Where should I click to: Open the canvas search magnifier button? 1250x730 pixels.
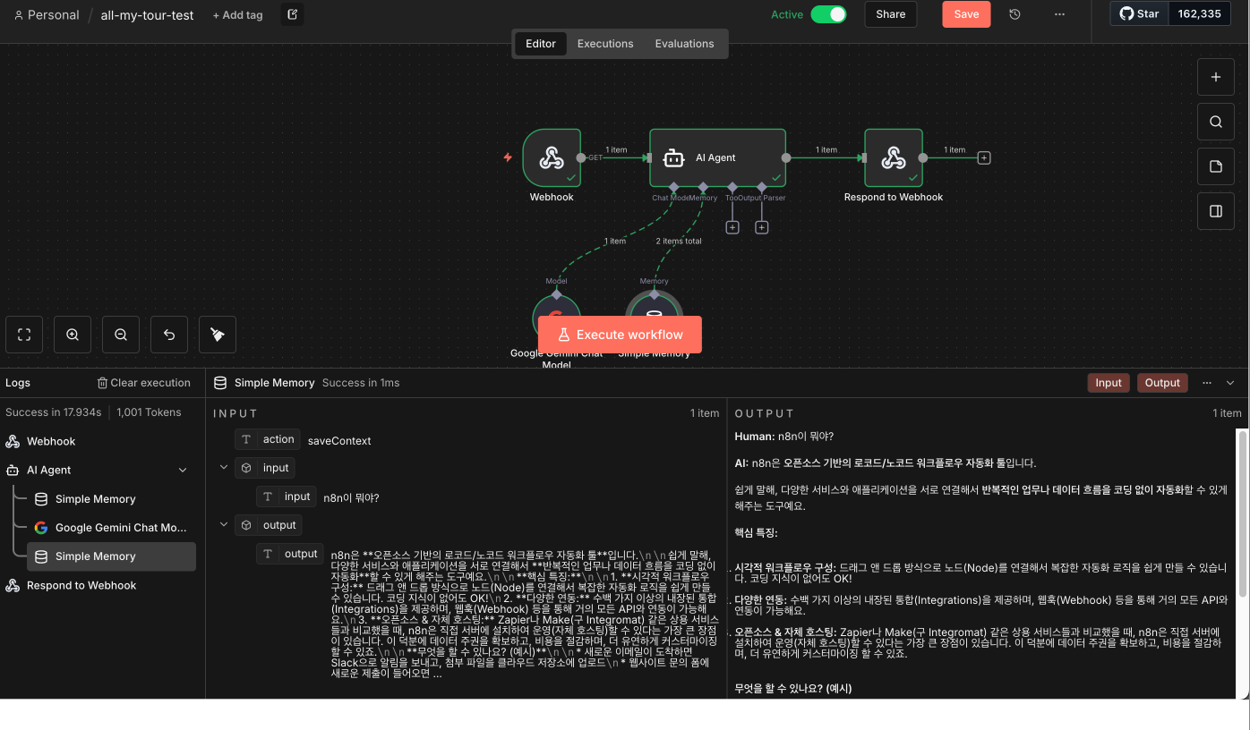(1216, 122)
